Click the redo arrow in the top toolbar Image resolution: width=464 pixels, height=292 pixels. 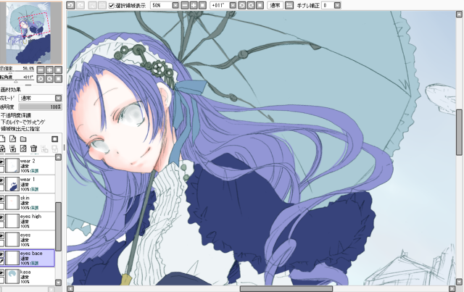[80, 5]
